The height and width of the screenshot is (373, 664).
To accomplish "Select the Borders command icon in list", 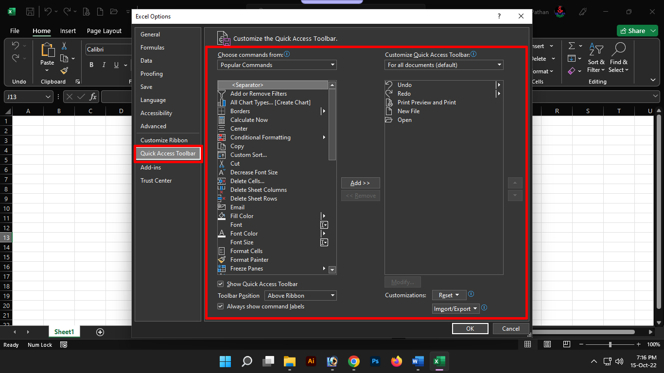I will pos(222,111).
